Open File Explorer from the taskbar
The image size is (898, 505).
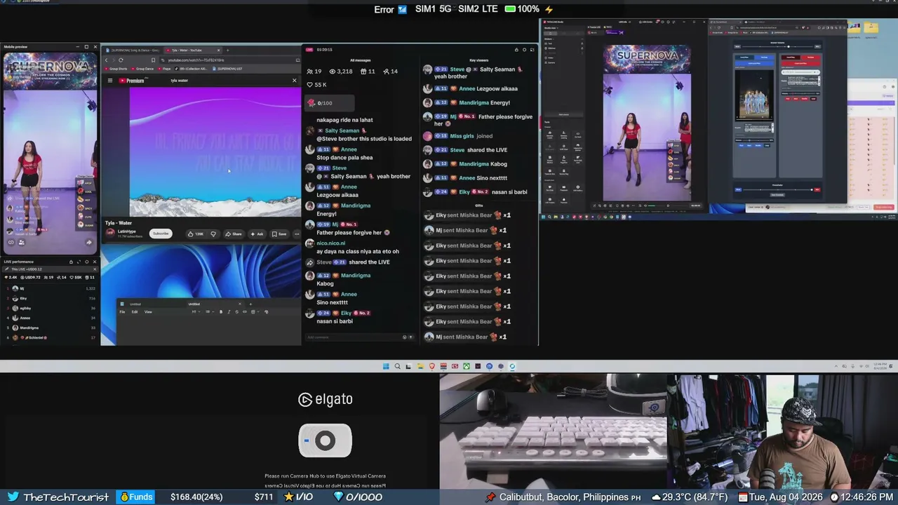click(420, 366)
